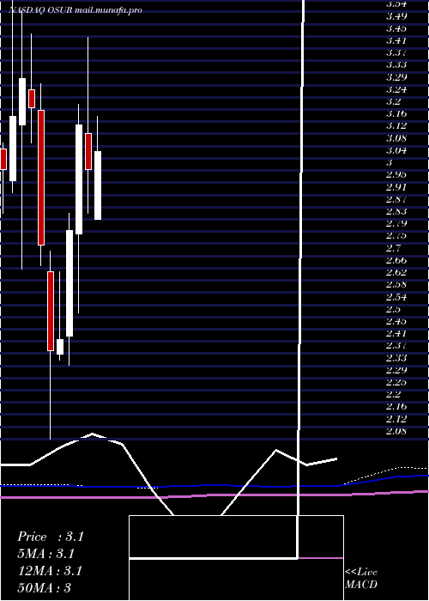
Task: Click the 3.33 price axis label
Action: [396, 64]
